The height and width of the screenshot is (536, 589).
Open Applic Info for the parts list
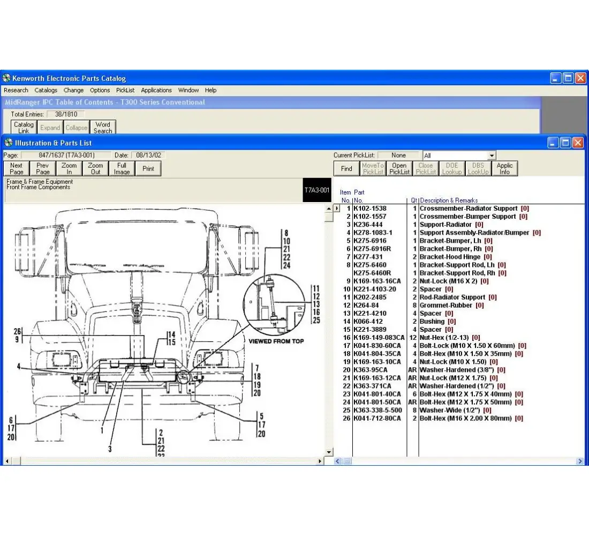coord(505,168)
